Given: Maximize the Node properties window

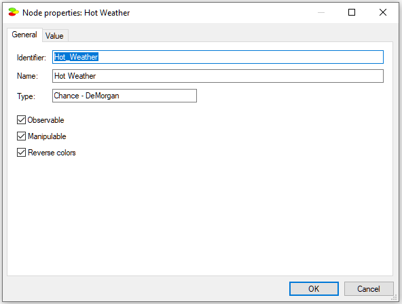Looking at the screenshot, I should [x=352, y=12].
